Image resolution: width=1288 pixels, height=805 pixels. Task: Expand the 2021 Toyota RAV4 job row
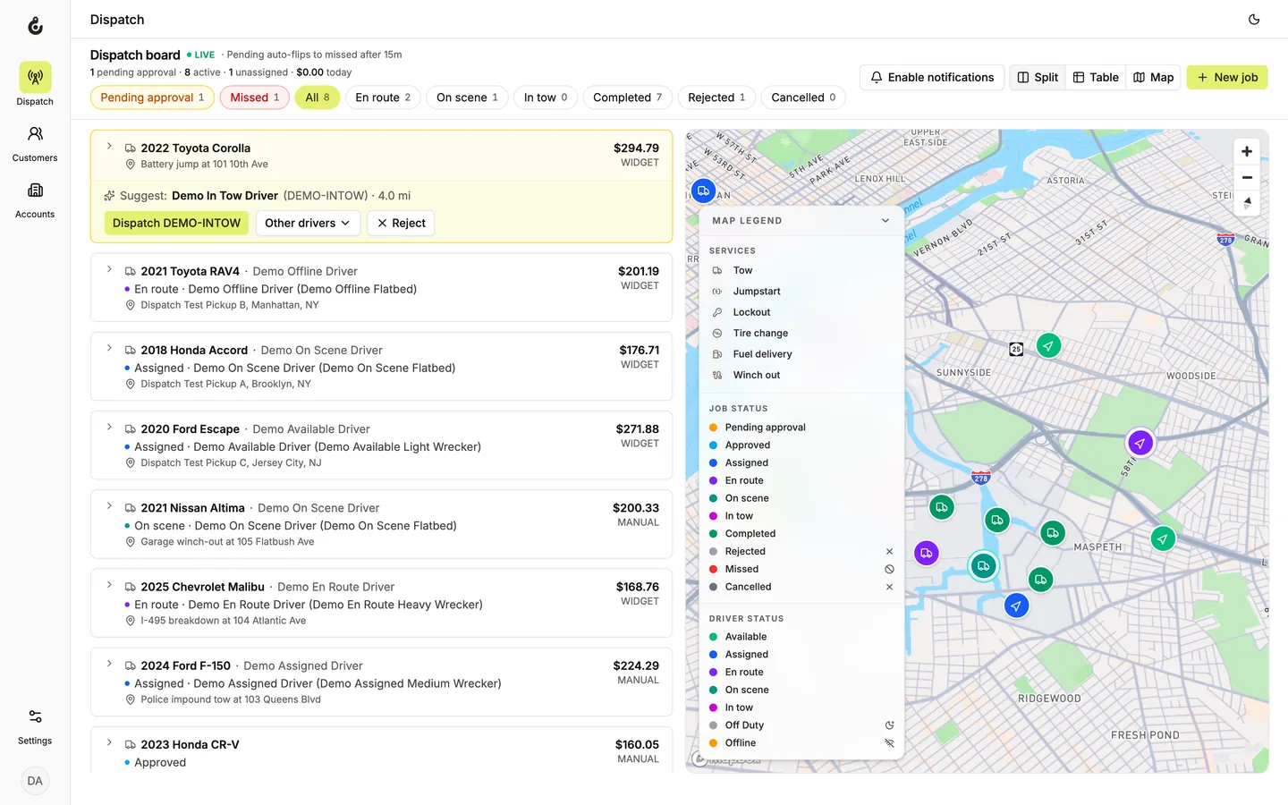[109, 269]
